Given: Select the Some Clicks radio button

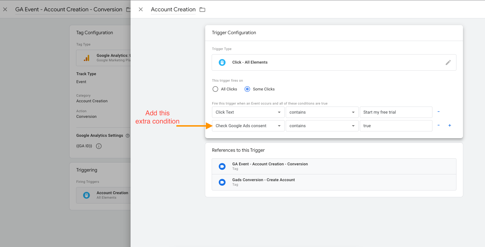Looking at the screenshot, I should [x=247, y=89].
